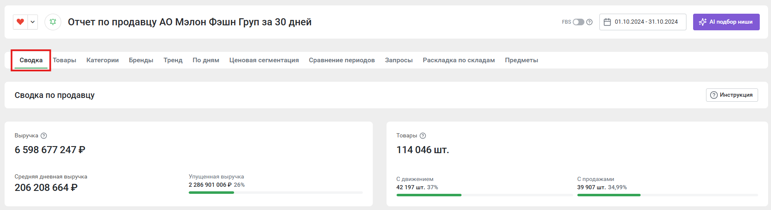The image size is (771, 210).
Task: Click the Упущенная выручка progress bar
Action: pyautogui.click(x=276, y=193)
